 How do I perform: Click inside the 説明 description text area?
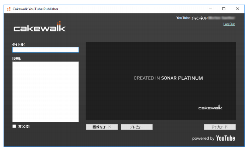(x=46, y=92)
